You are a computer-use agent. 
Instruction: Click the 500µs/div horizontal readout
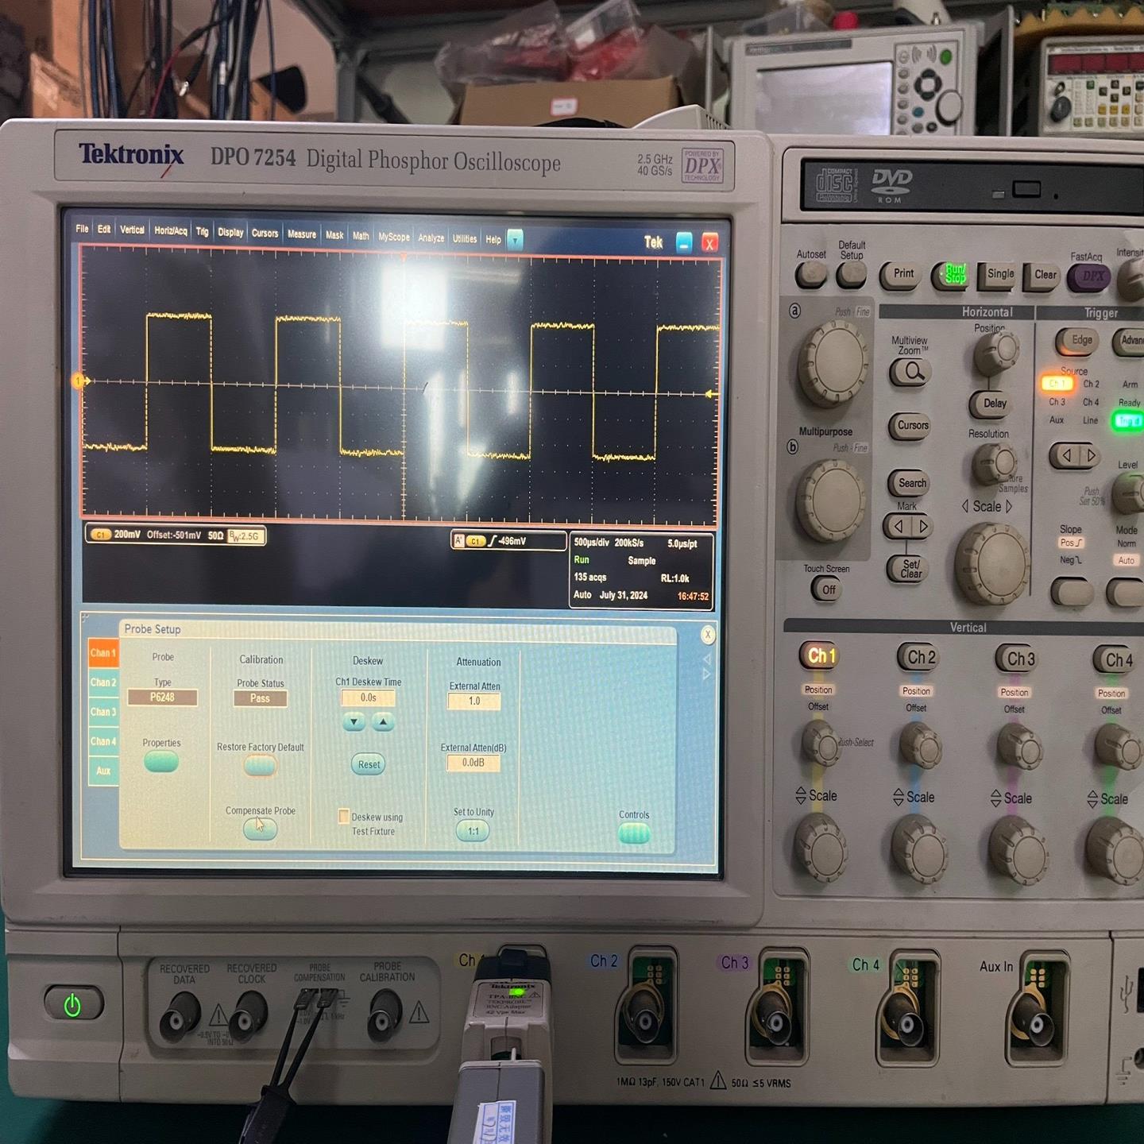593,543
